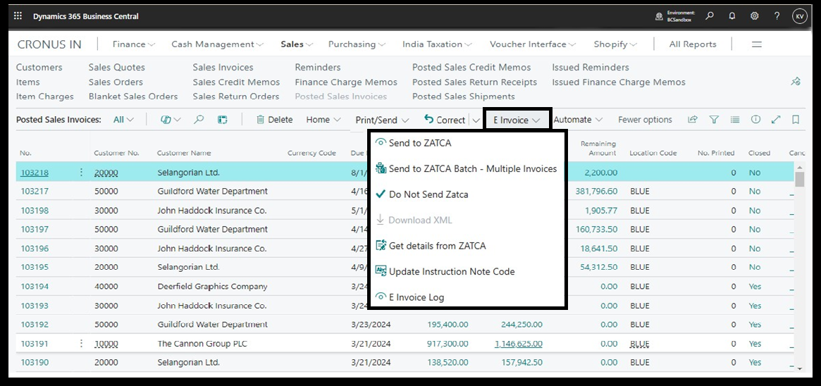Click amount 1,146,625.00 on row 103191
Screen dimensions: 821x386
519,344
